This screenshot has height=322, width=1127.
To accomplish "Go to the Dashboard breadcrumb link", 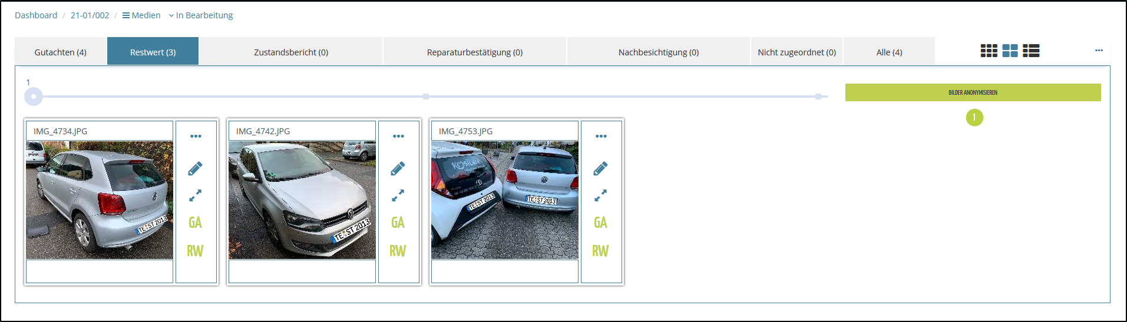I will coord(36,15).
